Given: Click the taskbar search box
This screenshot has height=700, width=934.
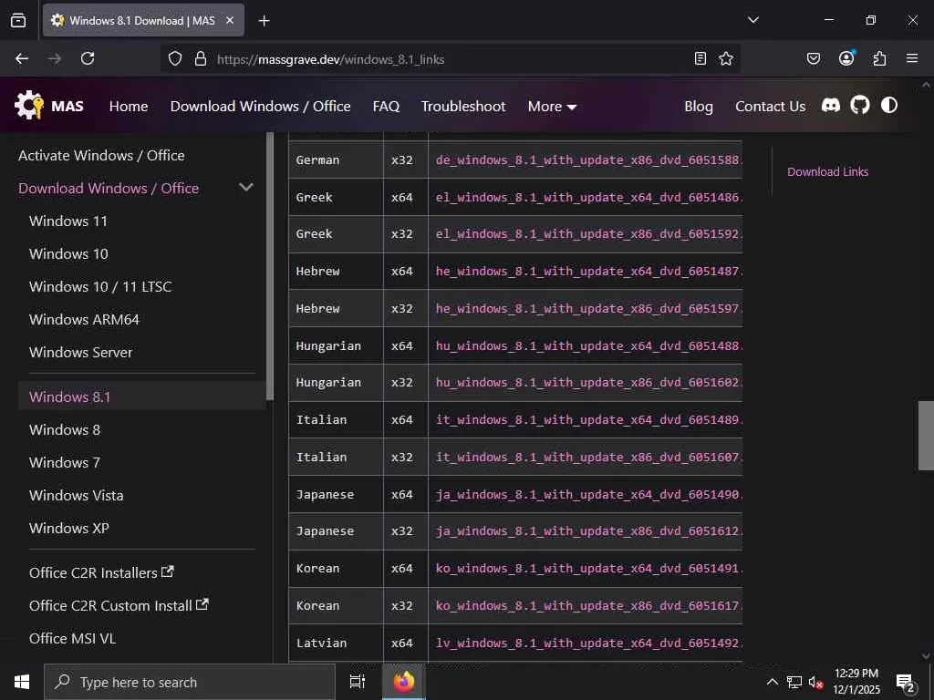Looking at the screenshot, I should (x=190, y=682).
